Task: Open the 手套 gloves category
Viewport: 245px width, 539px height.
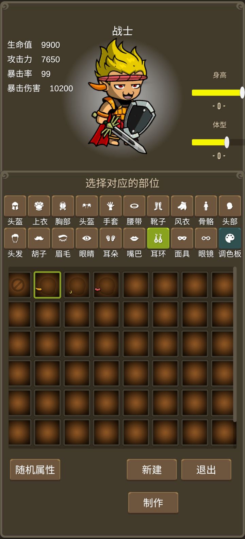Action: 111,206
